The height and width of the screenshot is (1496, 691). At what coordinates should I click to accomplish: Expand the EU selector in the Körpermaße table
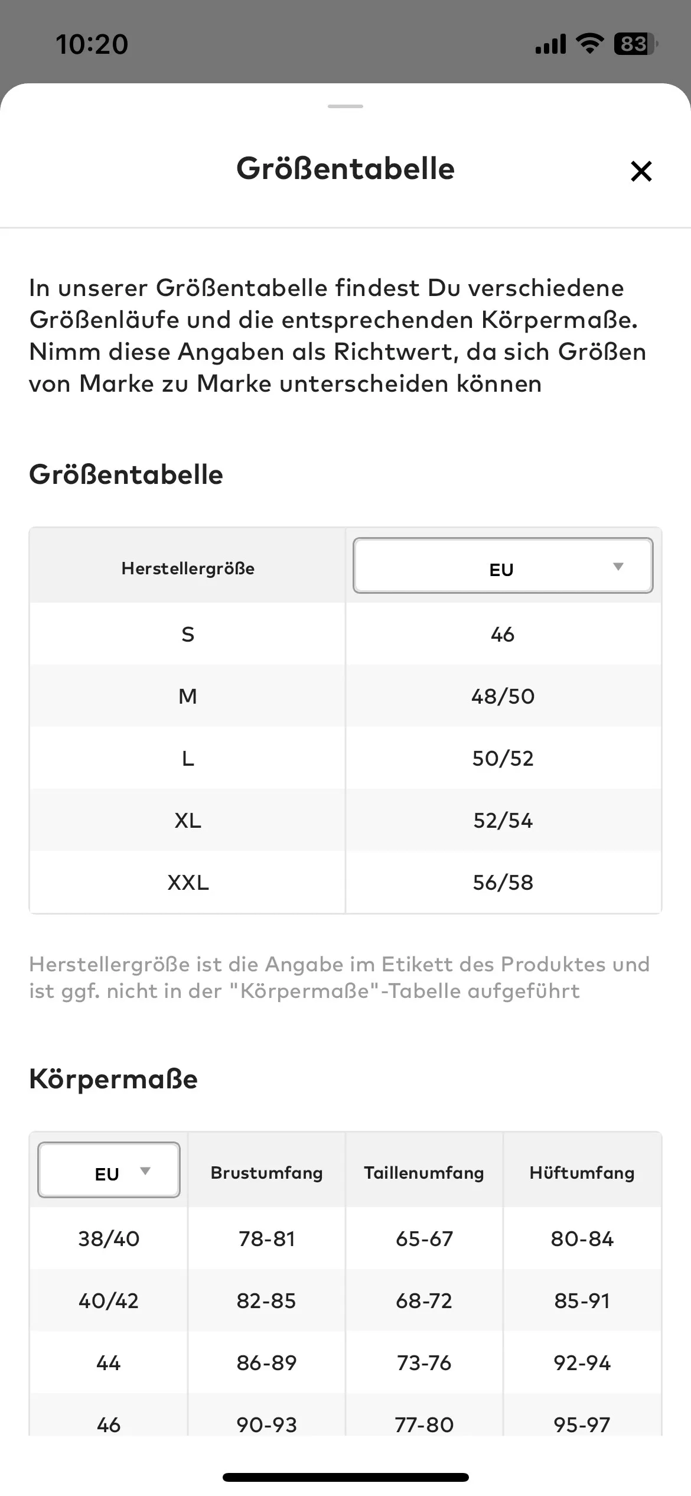[109, 1170]
